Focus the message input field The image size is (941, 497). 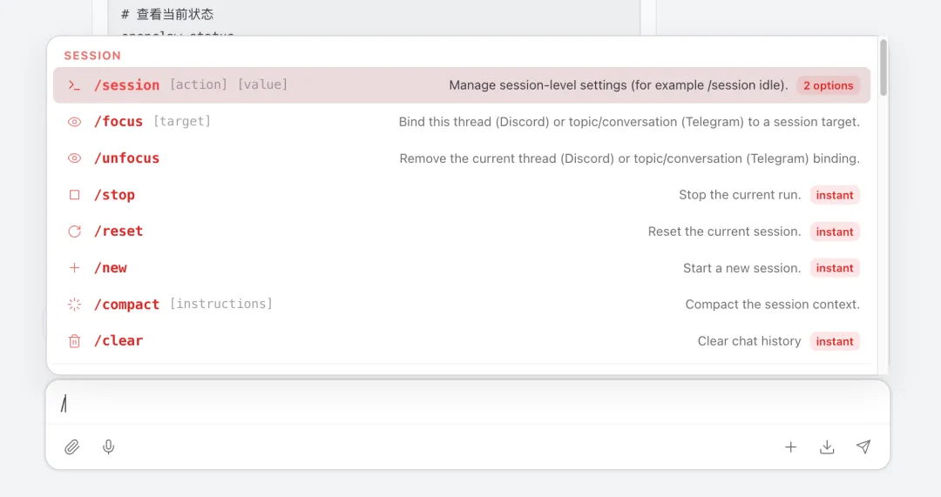[x=436, y=403]
